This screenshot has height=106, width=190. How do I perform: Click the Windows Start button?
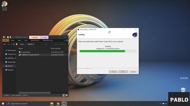pyautogui.click(x=3, y=103)
